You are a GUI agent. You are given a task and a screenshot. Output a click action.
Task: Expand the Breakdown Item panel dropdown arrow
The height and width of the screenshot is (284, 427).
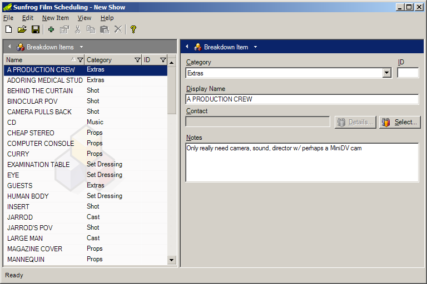(x=255, y=47)
